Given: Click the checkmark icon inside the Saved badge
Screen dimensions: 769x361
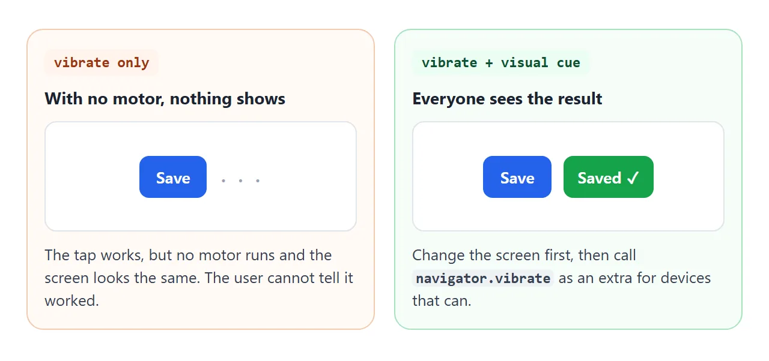Looking at the screenshot, I should [633, 178].
